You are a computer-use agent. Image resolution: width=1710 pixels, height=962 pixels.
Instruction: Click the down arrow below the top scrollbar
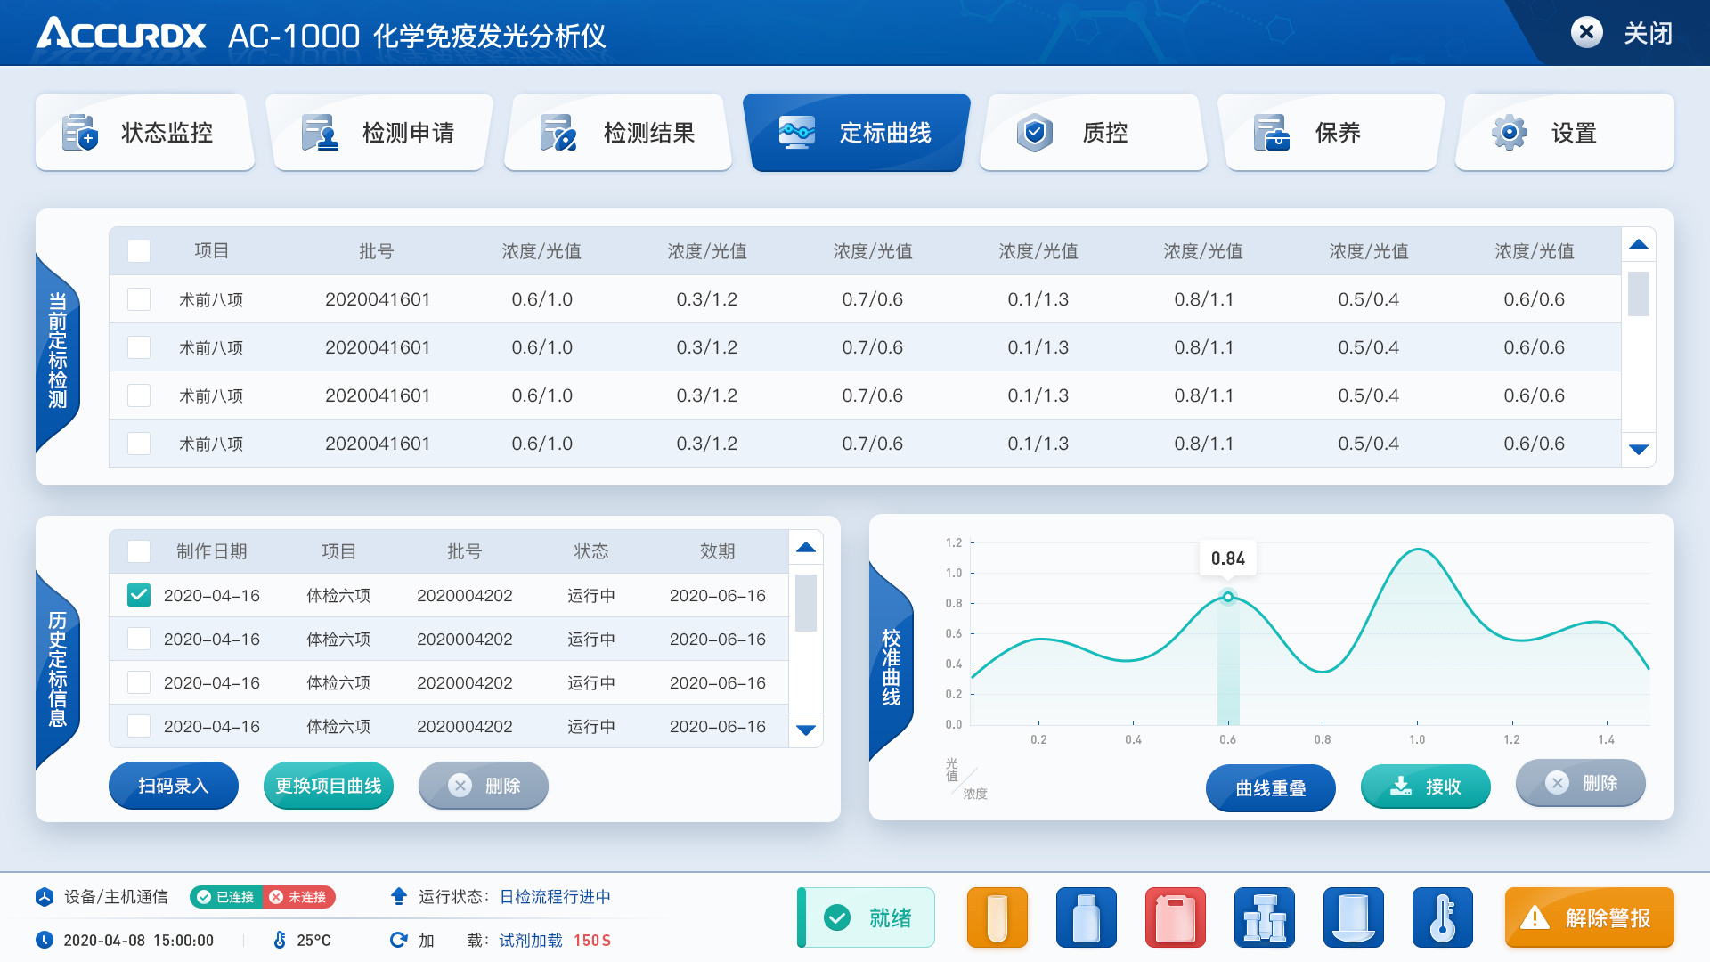pos(1637,450)
